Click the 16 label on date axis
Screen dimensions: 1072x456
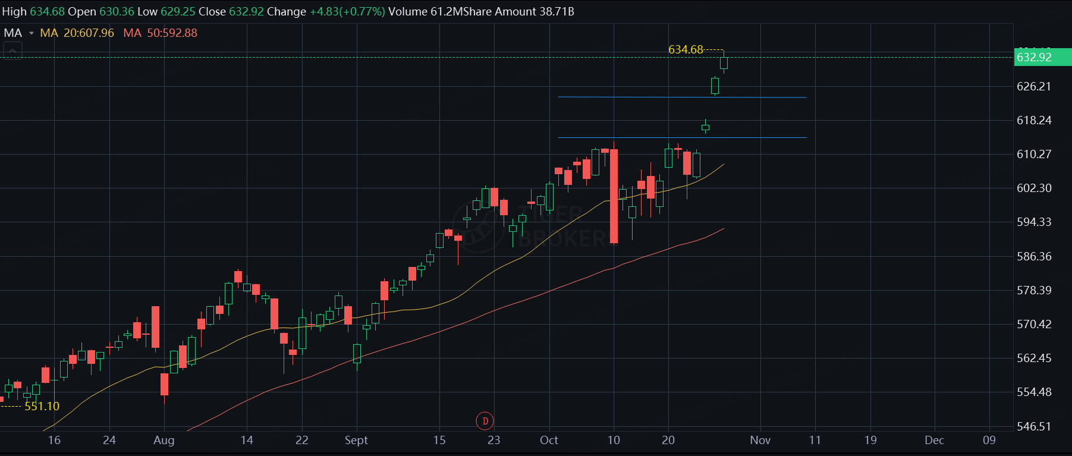click(54, 441)
